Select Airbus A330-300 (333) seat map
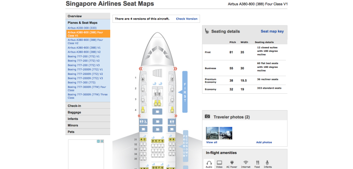353x169 pixels. (82, 28)
